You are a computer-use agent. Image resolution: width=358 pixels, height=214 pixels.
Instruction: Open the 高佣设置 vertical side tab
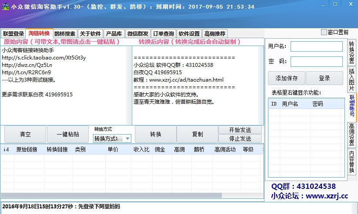351,135
